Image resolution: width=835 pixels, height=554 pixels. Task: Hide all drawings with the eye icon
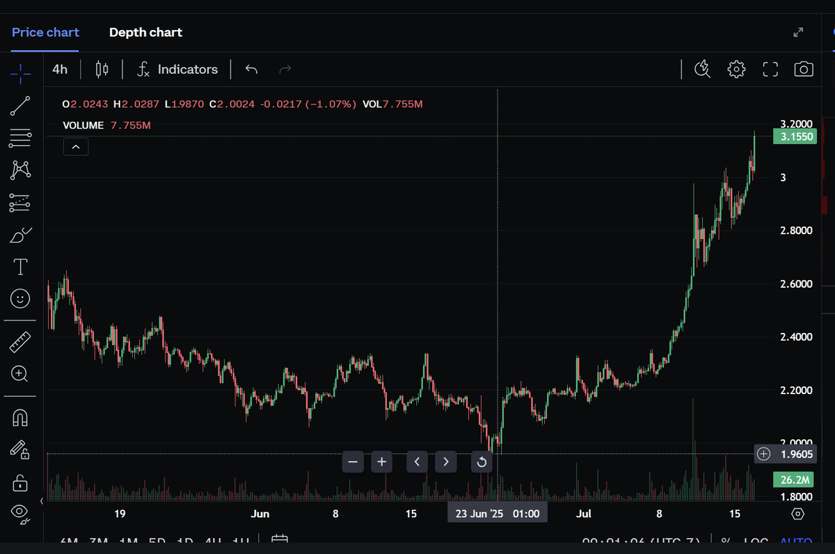click(x=19, y=512)
